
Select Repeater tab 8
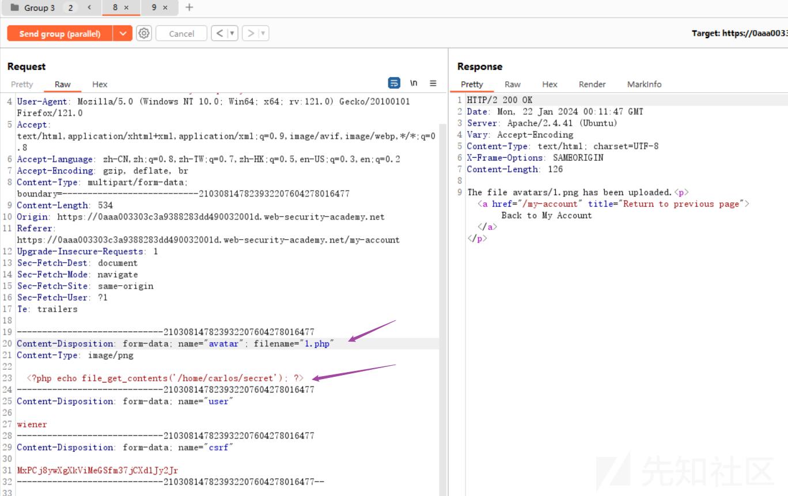[115, 7]
